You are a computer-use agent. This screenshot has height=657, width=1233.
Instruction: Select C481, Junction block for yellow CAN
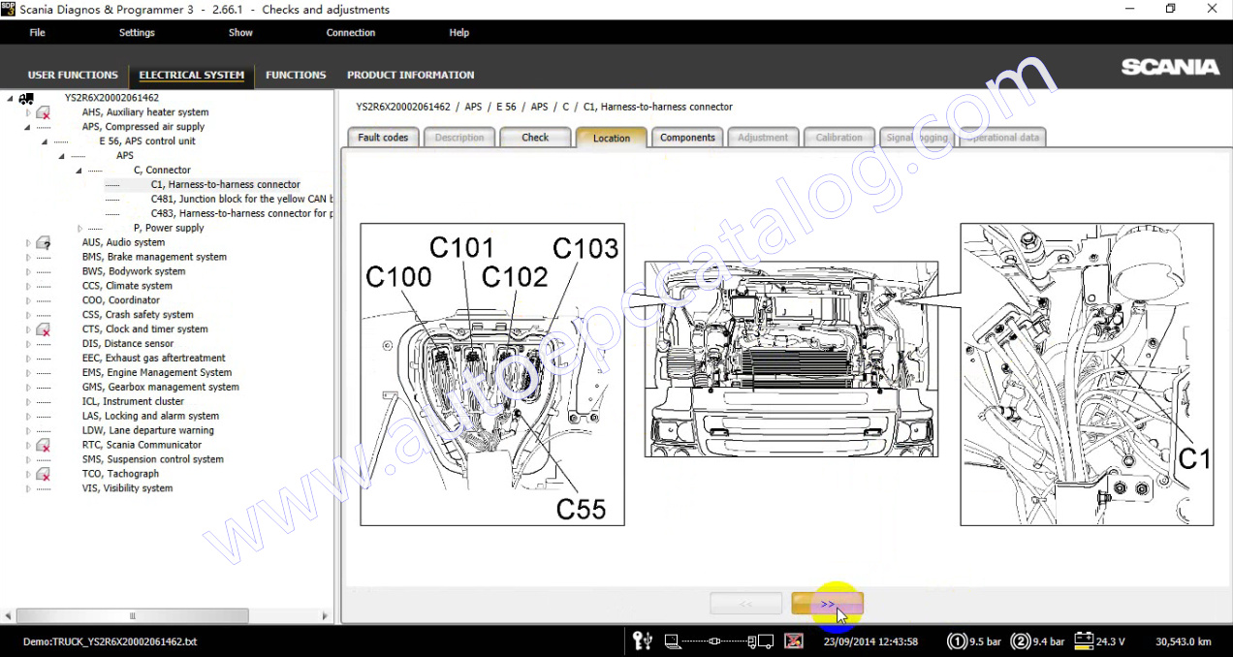point(241,199)
